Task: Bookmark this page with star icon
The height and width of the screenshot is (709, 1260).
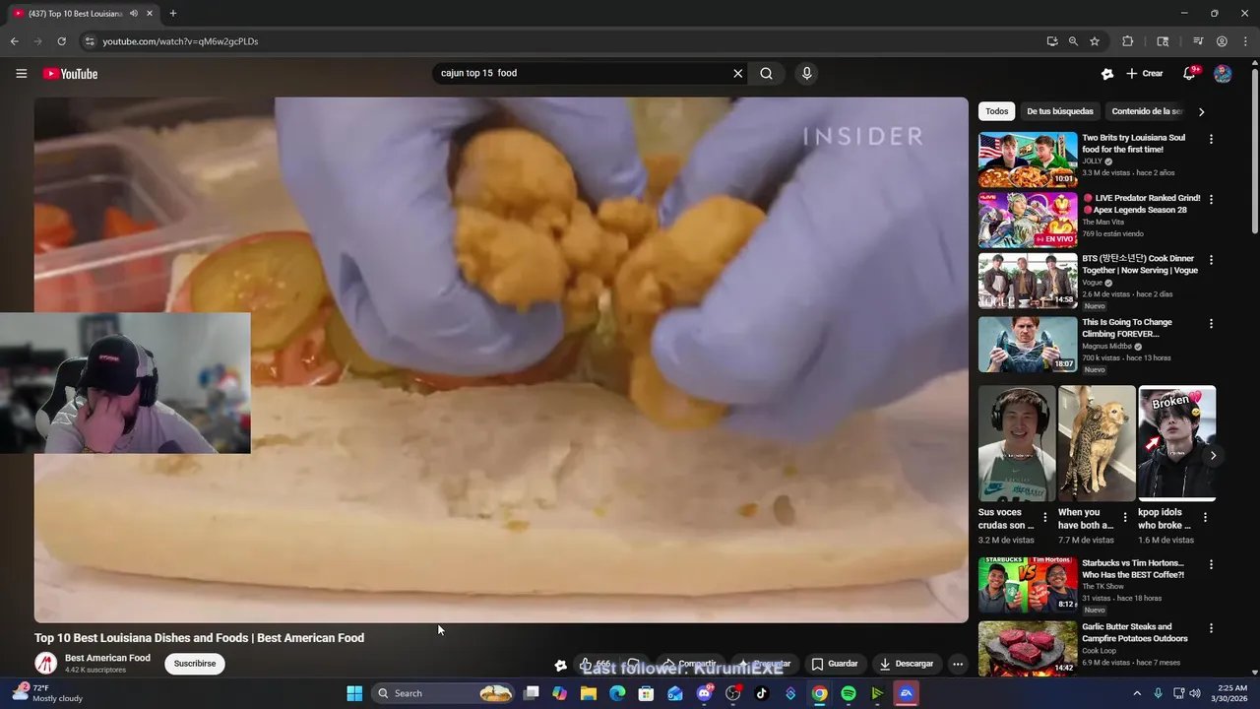Action: point(1095,41)
